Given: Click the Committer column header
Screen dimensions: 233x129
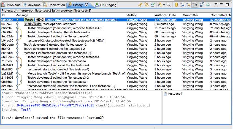Looking at the screenshot, I should pos(196,15).
